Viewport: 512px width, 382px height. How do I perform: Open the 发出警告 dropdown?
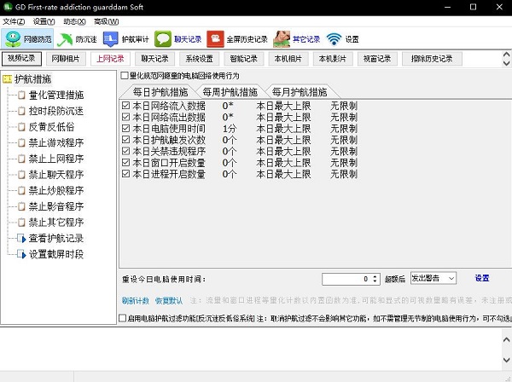(x=433, y=278)
